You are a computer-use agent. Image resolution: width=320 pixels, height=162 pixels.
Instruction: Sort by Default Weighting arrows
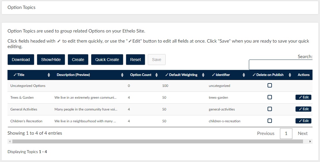point(203,75)
